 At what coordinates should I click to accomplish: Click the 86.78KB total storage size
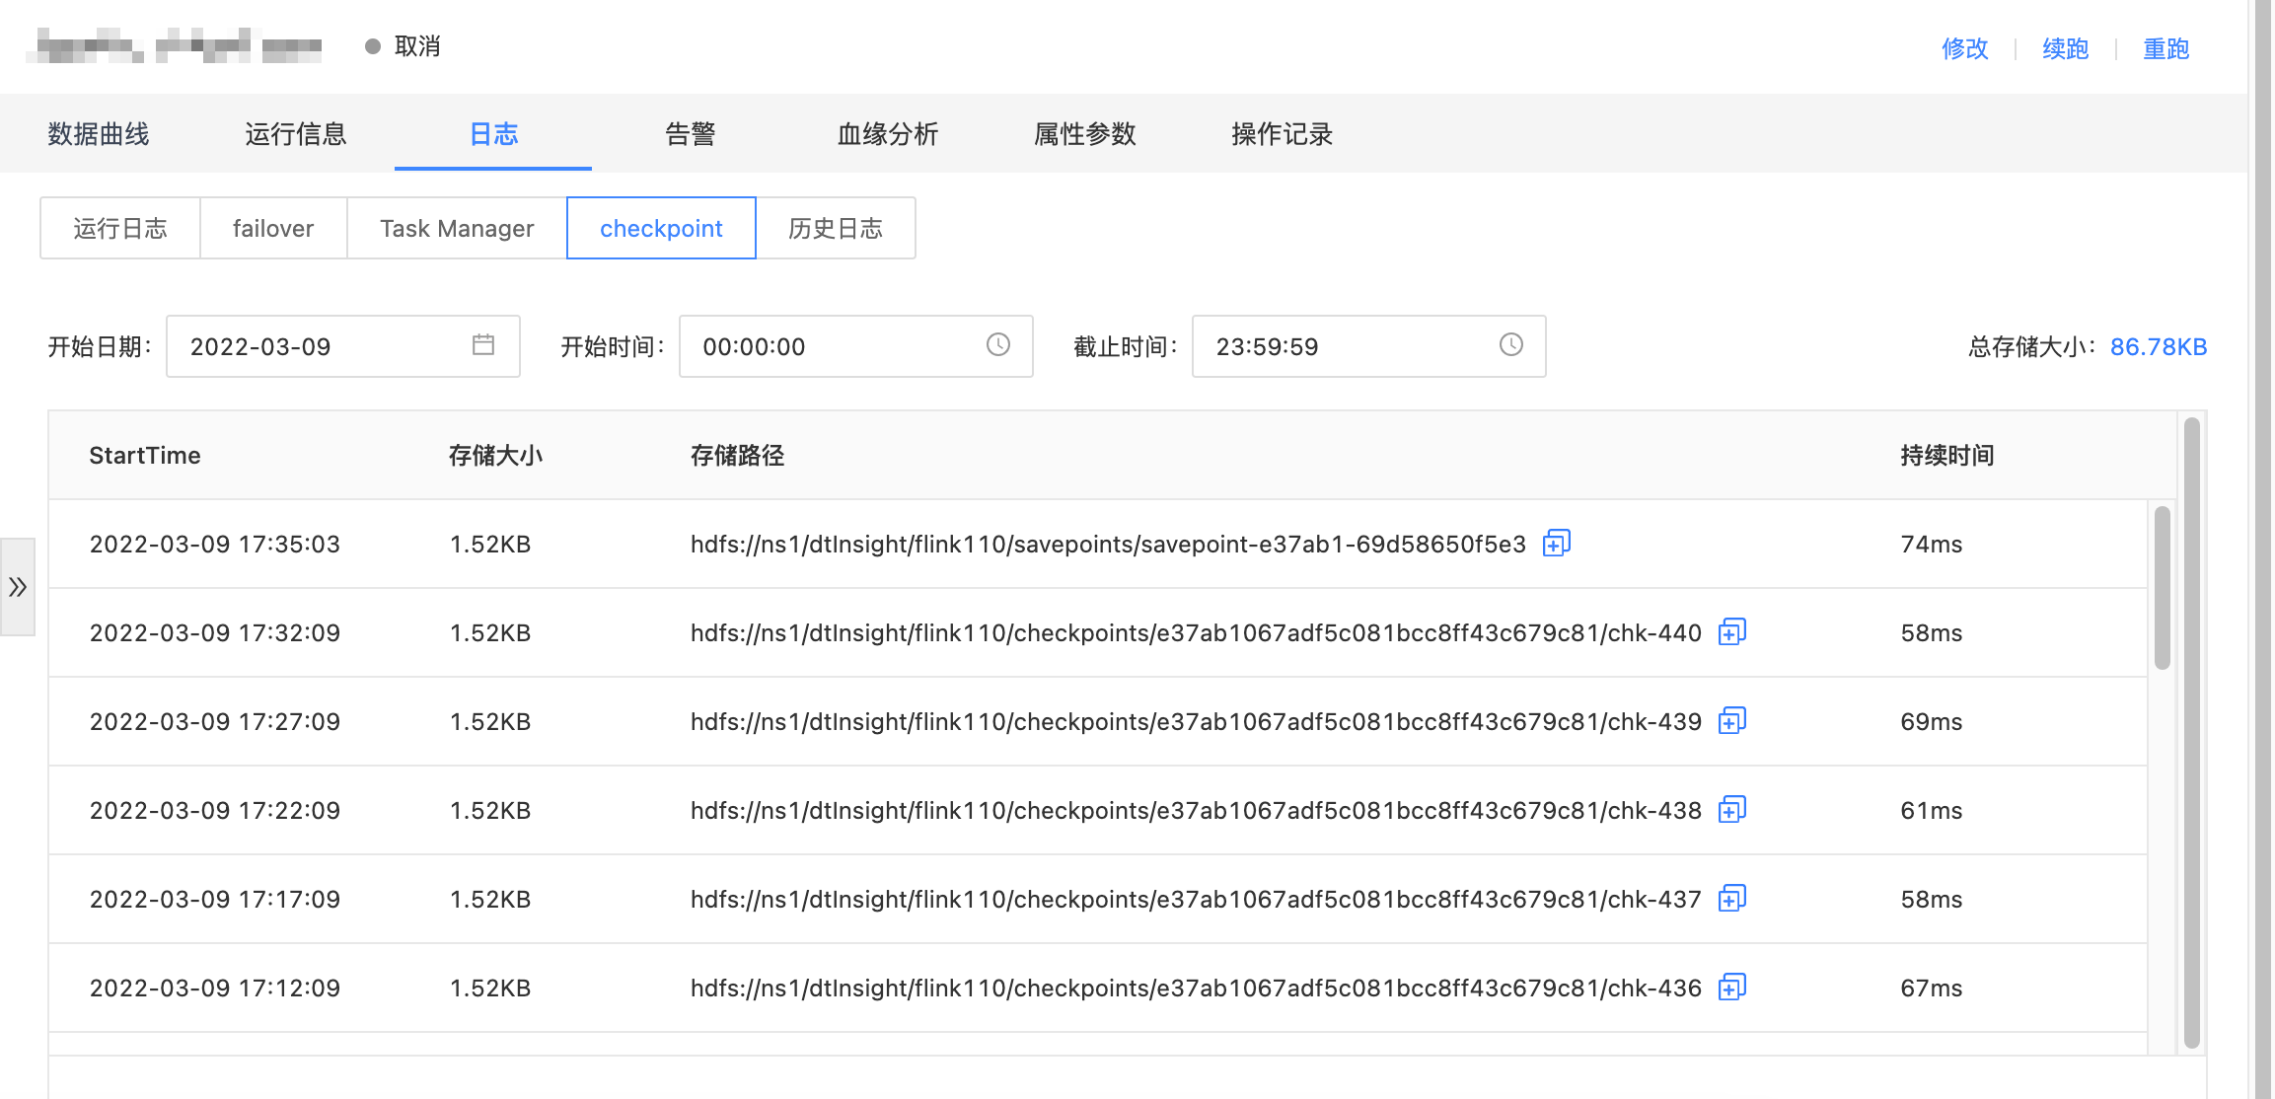(2159, 346)
